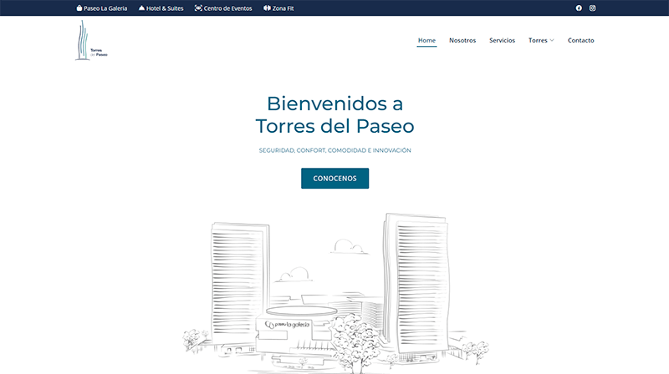The height and width of the screenshot is (374, 669).
Task: Click the towers sketch illustration
Action: coord(336,294)
